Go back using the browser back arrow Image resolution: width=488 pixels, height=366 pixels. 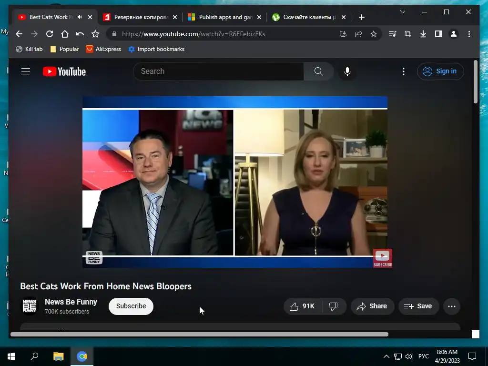pyautogui.click(x=19, y=34)
